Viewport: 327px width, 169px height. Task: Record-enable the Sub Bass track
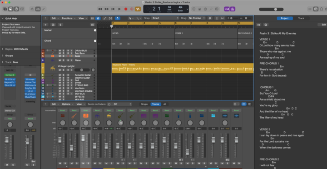click(x=68, y=54)
